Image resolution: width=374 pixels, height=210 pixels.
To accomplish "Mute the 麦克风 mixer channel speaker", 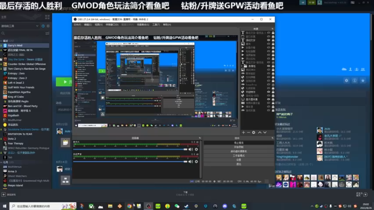I will (x=191, y=149).
